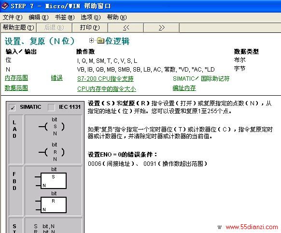Image resolution: width=281 pixels, height=233 pixels.
Task: Go to next topic with >> button
Action: [161, 28]
